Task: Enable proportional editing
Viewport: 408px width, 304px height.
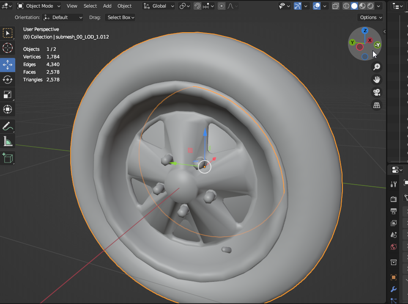Action: pos(222,6)
